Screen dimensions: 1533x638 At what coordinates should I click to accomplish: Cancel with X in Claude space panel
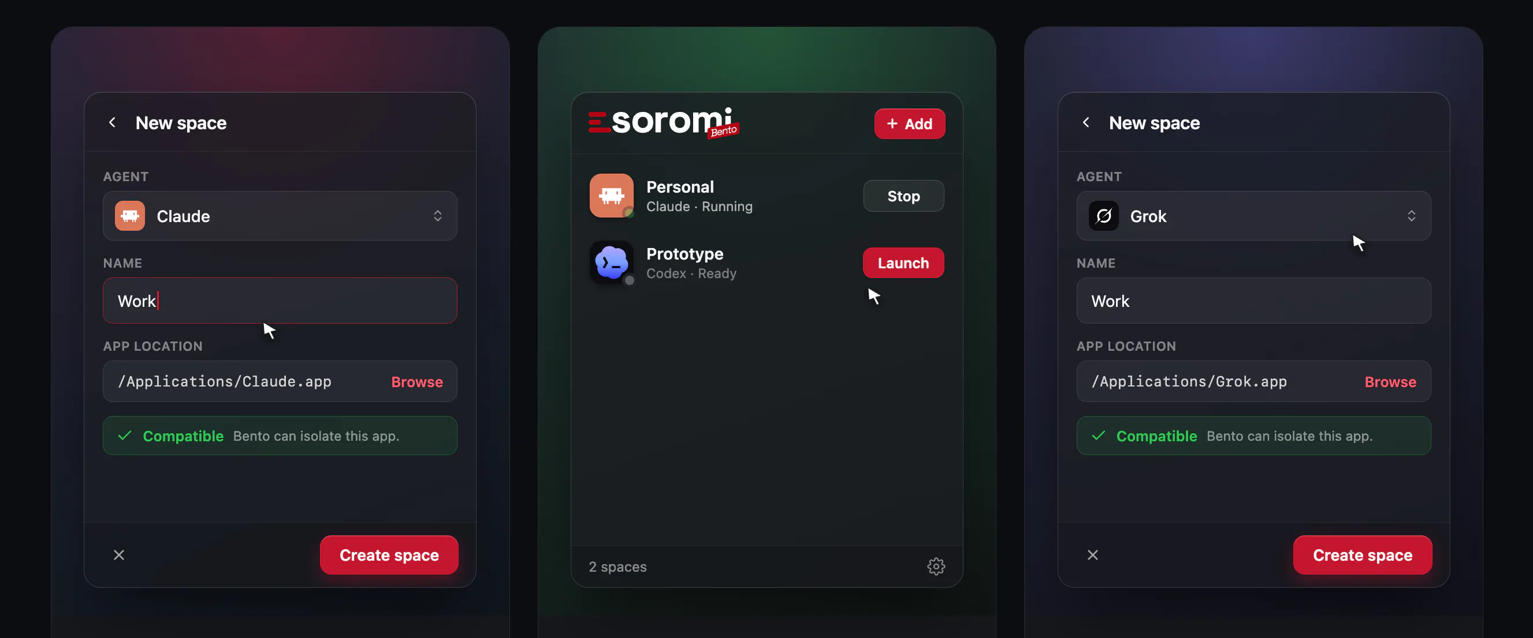[119, 555]
